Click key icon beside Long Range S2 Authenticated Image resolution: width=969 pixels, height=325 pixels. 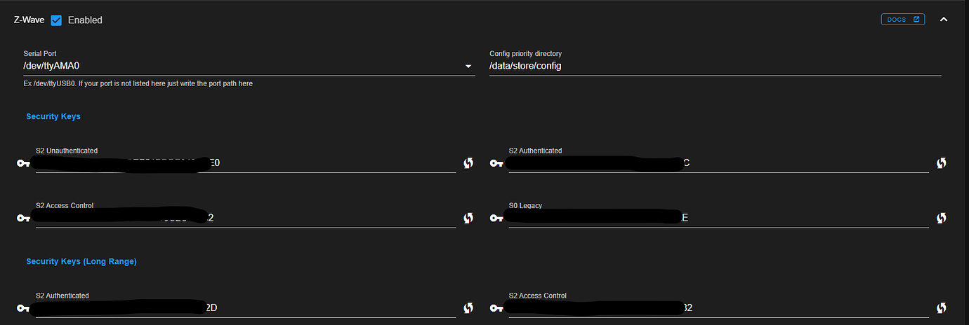(x=24, y=308)
